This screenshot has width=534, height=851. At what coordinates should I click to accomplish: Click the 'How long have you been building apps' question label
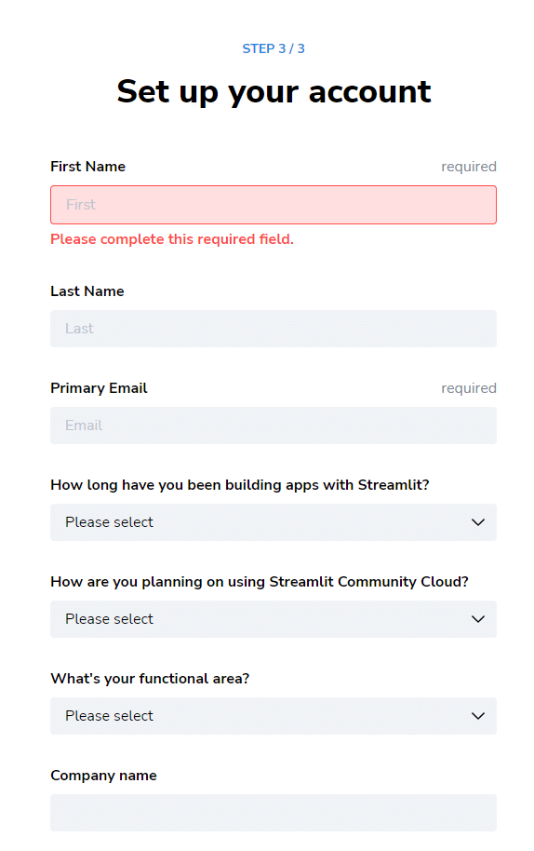[x=240, y=485]
